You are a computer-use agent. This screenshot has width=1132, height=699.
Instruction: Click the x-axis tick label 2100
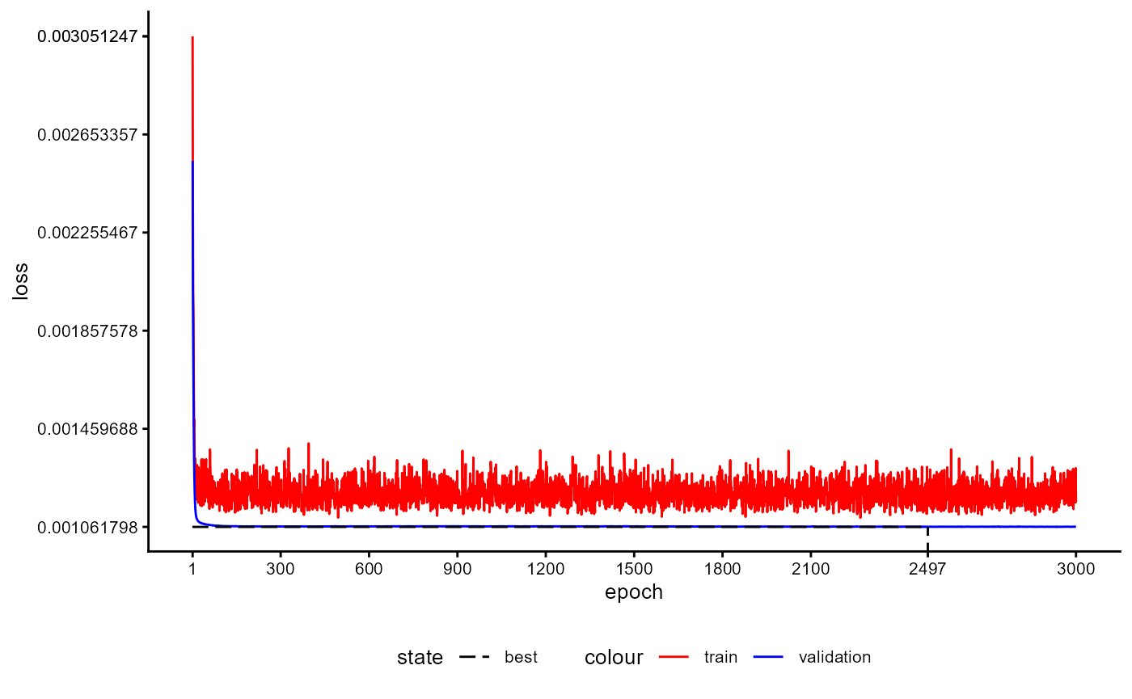coord(810,569)
